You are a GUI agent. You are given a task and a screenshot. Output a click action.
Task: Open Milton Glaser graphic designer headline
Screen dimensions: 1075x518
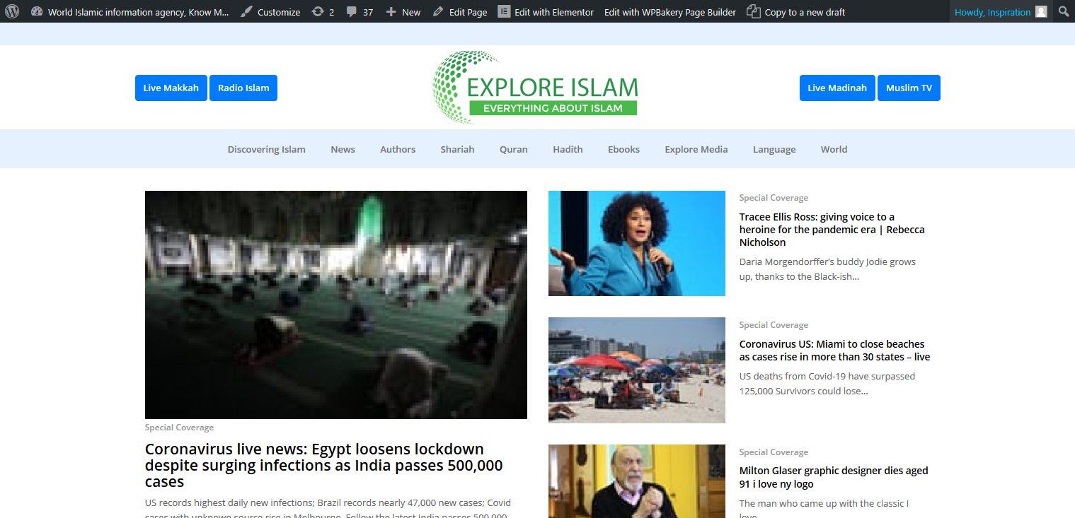(834, 477)
